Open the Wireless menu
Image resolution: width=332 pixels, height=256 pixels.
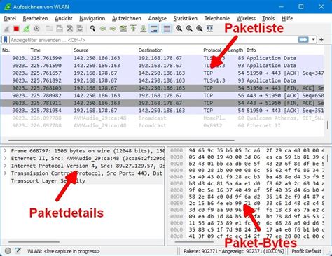246,18
